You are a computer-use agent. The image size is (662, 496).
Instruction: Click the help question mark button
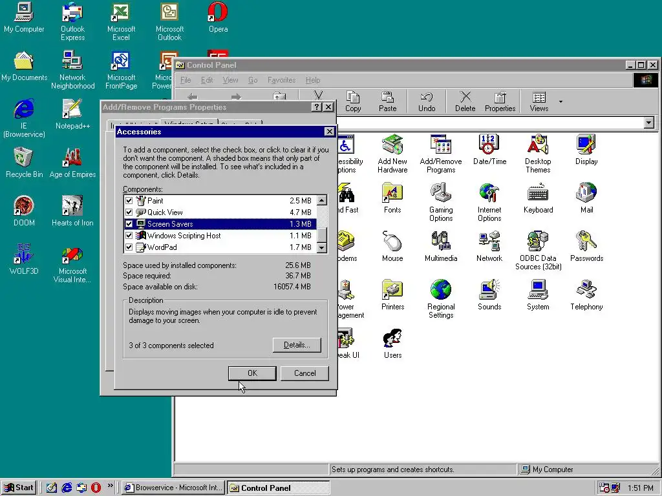(317, 107)
